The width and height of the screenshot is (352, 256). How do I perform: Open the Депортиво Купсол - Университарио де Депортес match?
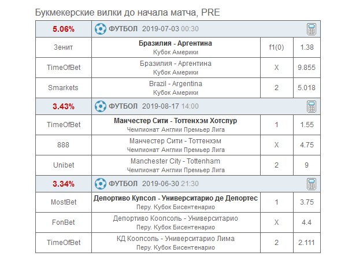pyautogui.click(x=175, y=198)
